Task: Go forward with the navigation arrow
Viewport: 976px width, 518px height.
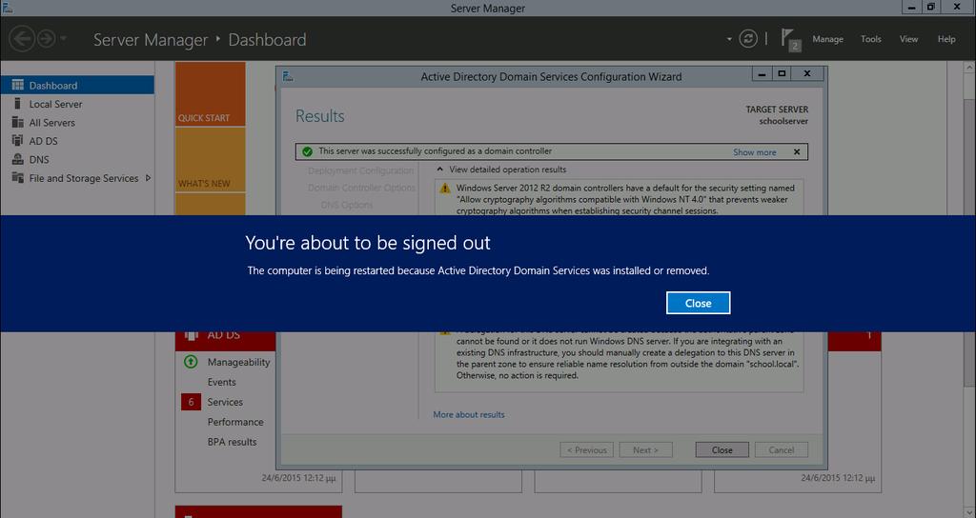Action: click(x=46, y=38)
